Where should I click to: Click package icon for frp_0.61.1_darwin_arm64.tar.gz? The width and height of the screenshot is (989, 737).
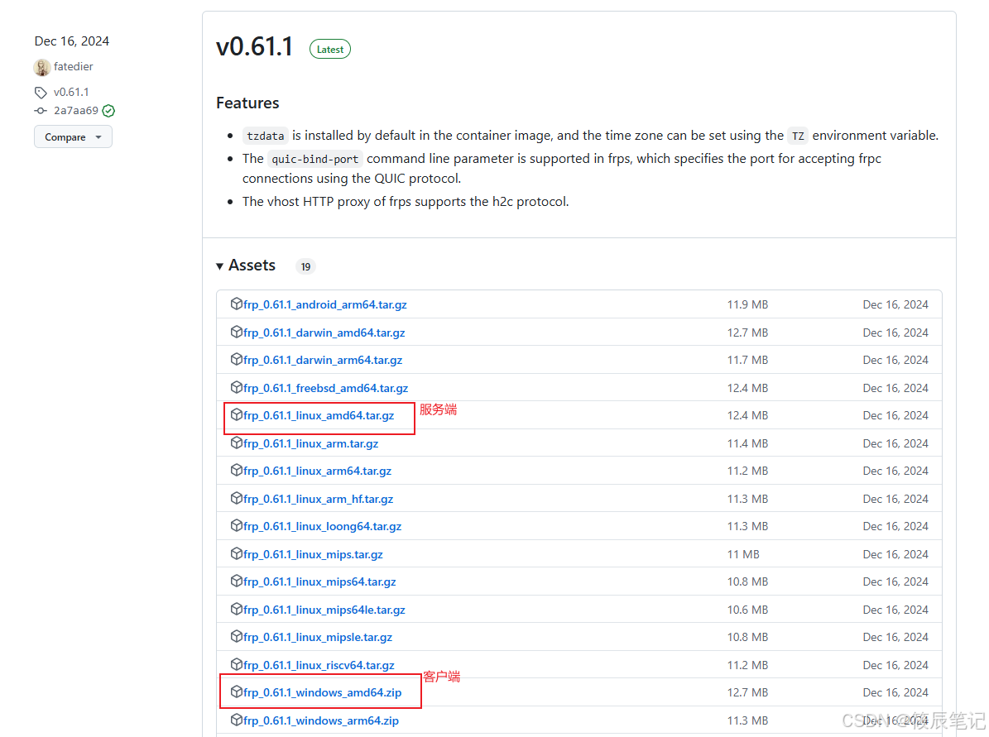(237, 359)
